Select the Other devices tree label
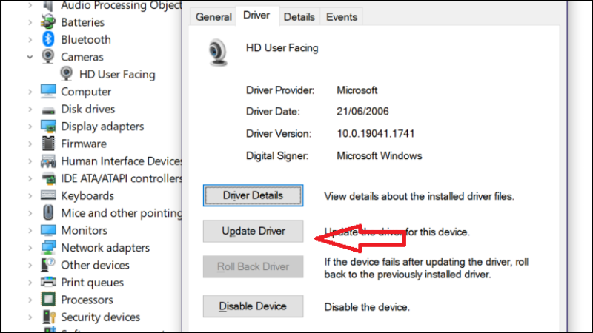The image size is (593, 333). tap(96, 265)
